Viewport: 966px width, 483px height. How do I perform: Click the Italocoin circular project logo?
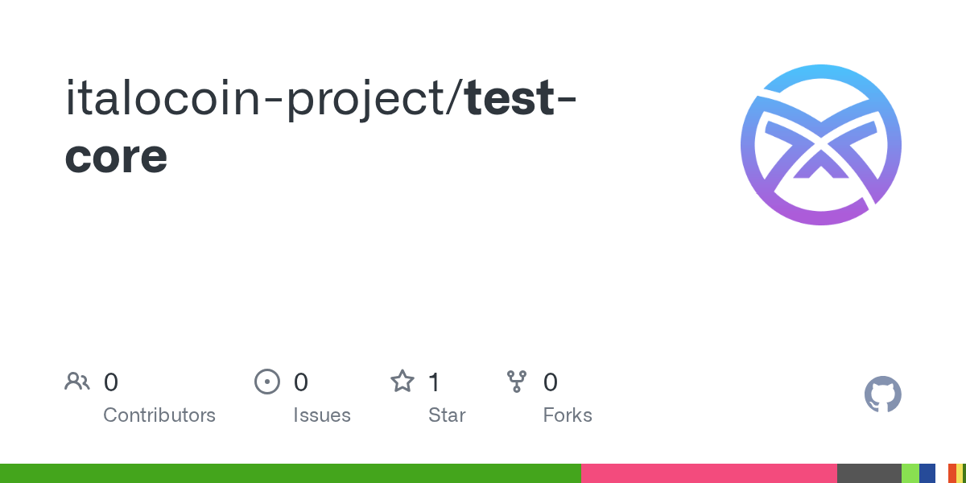820,145
